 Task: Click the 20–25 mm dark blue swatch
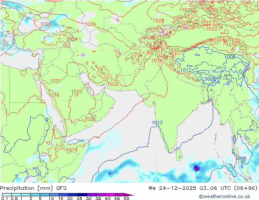(73, 195)
